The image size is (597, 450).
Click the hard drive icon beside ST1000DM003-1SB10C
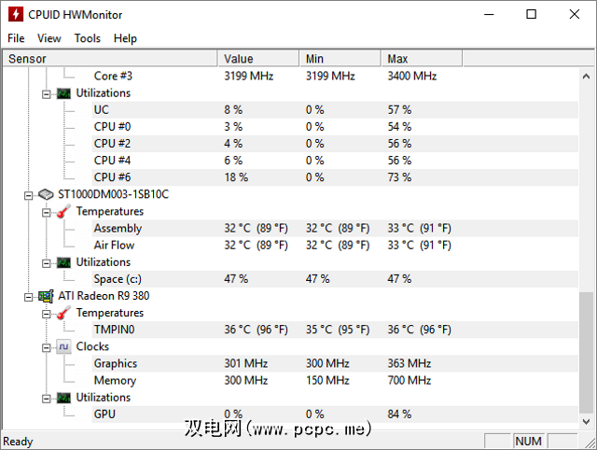(x=46, y=194)
